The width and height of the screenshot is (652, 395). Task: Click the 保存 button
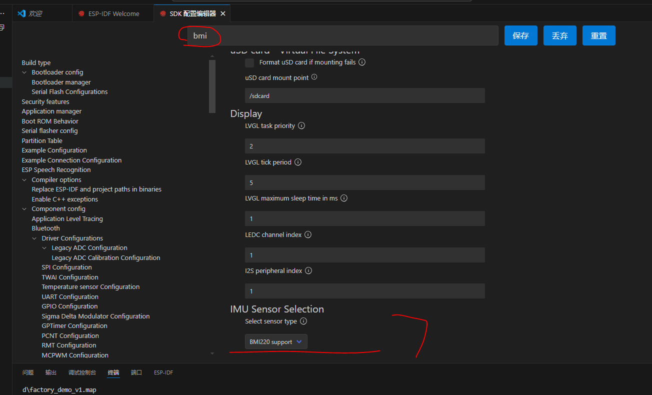coord(520,36)
